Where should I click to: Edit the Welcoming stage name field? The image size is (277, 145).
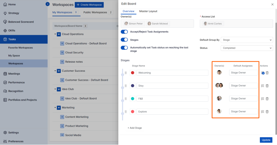pyautogui.click(x=172, y=73)
